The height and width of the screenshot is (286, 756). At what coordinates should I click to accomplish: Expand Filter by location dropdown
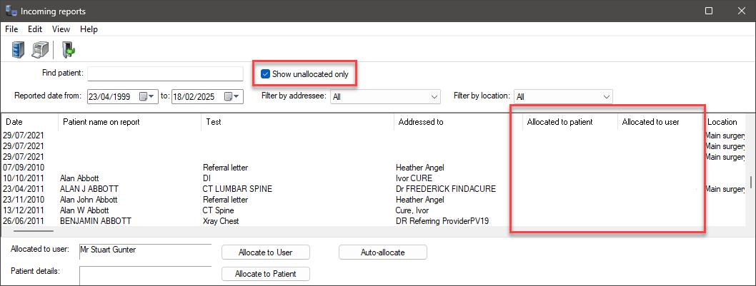pyautogui.click(x=607, y=97)
